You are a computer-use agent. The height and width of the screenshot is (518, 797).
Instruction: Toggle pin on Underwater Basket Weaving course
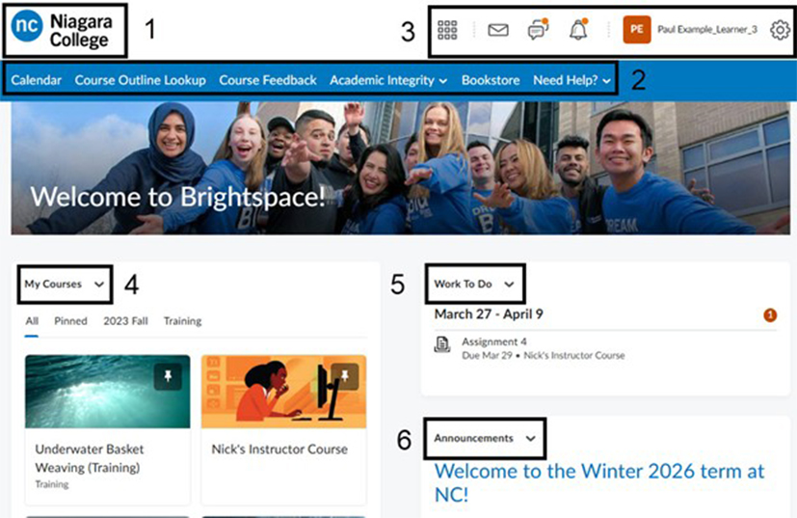[168, 376]
